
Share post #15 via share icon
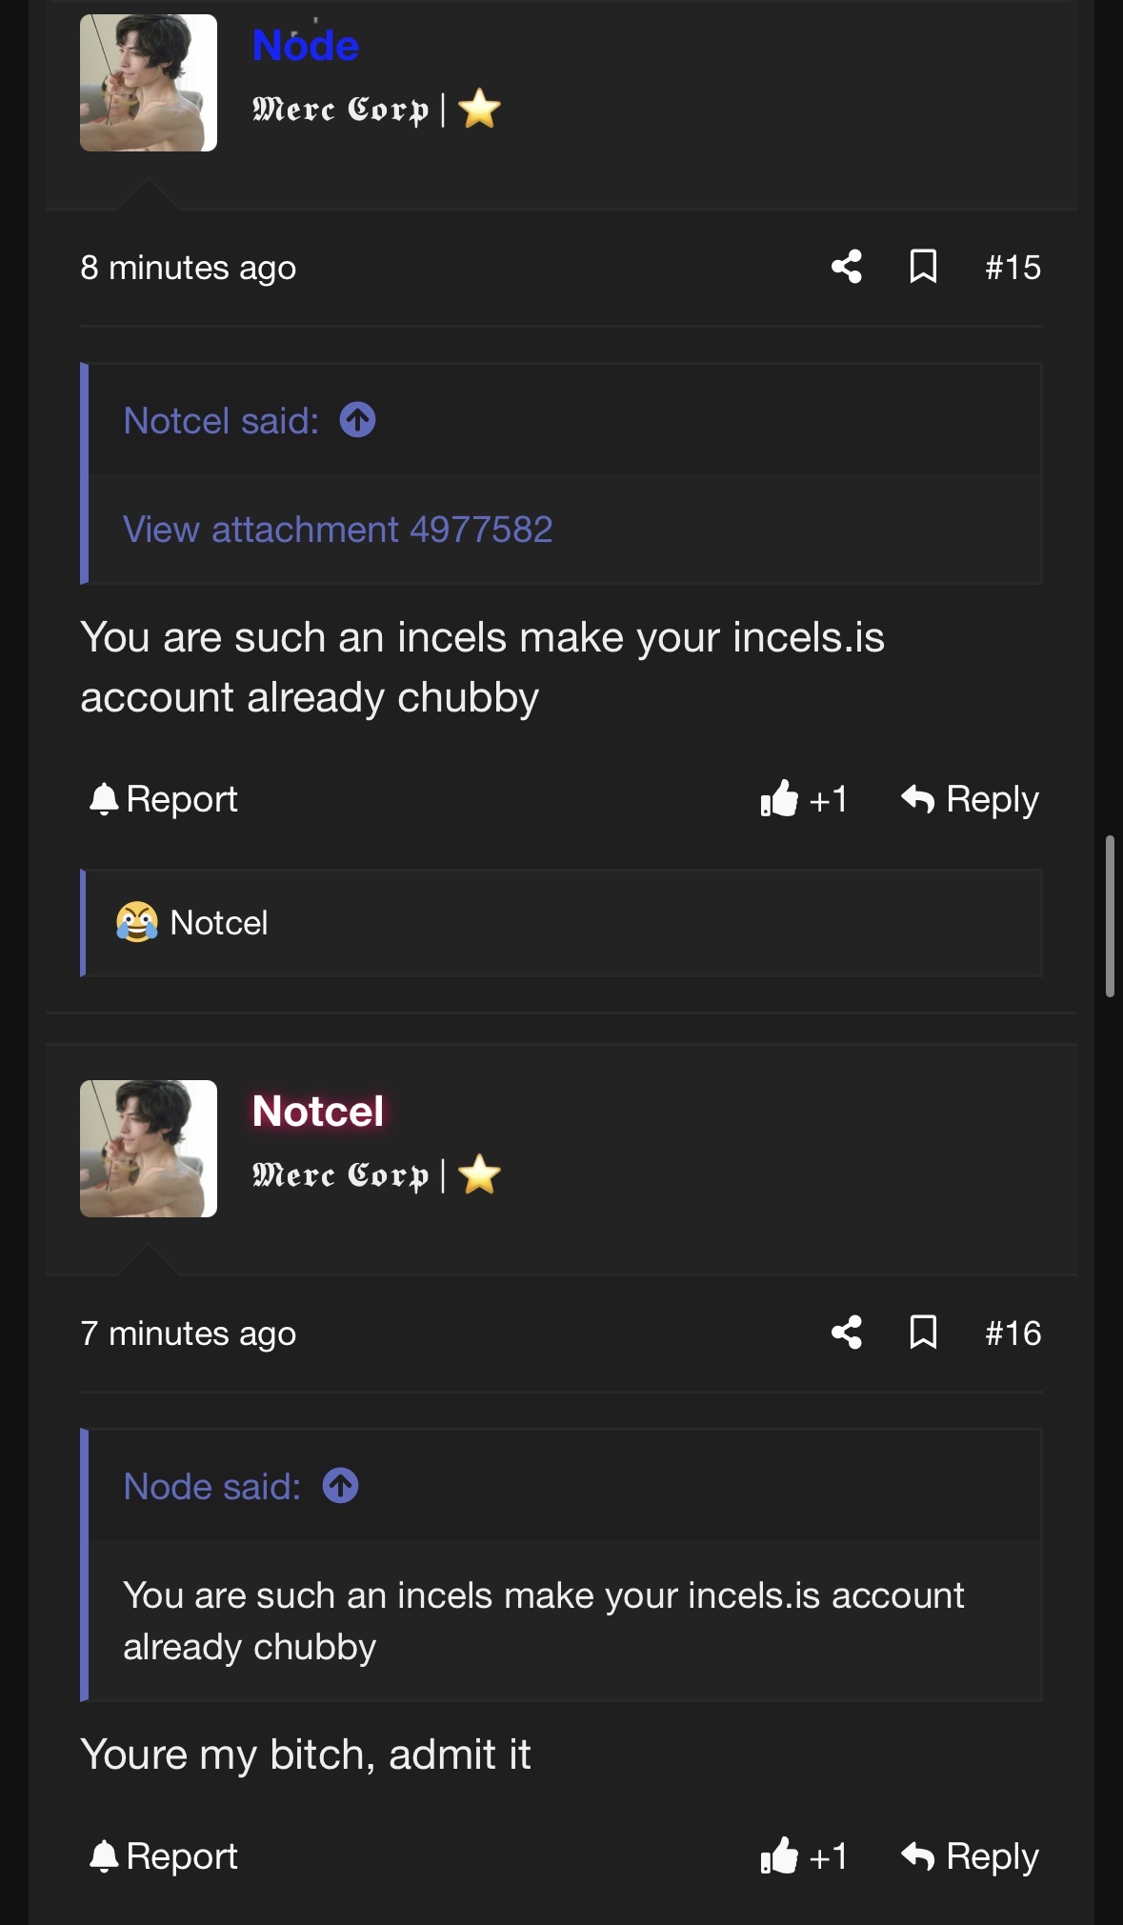point(846,267)
